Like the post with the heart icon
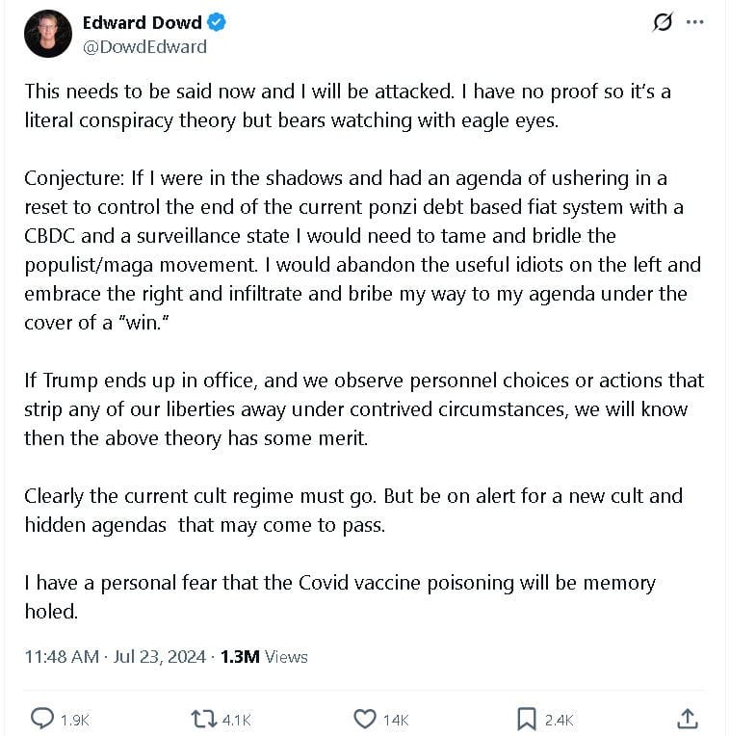730x736 pixels. pos(365,719)
